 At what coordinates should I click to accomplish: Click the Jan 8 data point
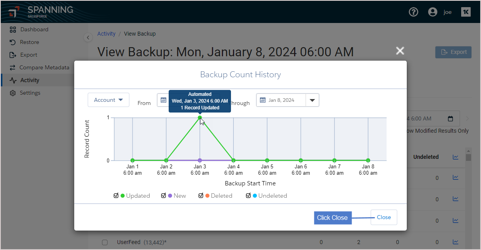[368, 160]
